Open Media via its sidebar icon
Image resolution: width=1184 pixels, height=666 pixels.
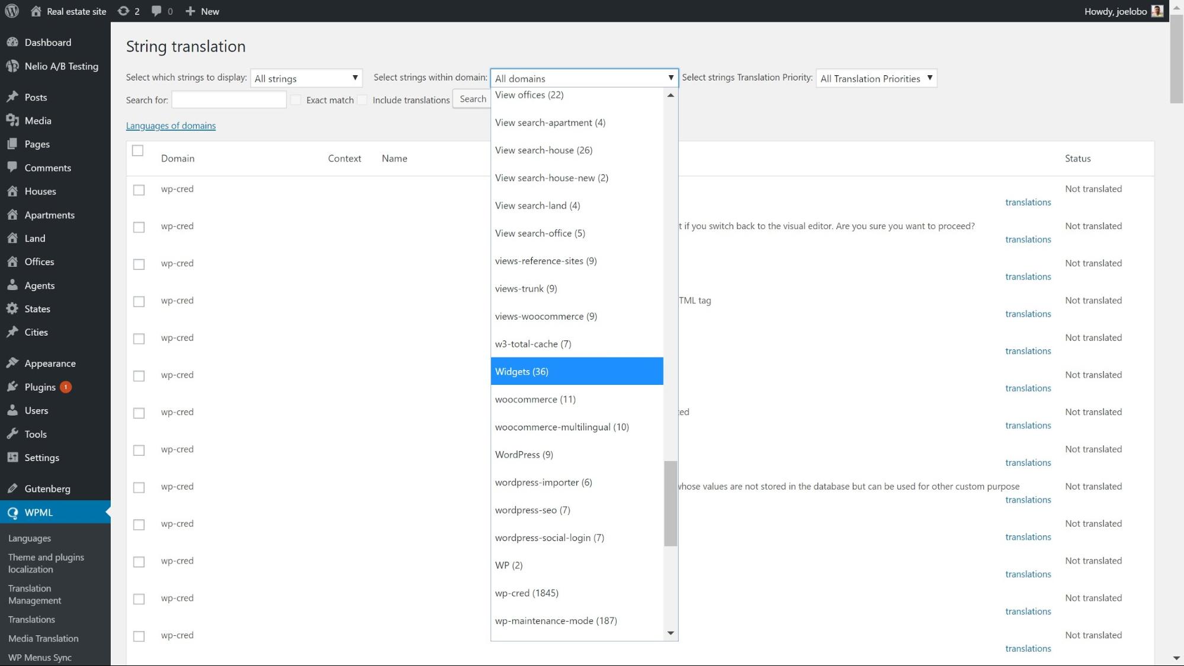pos(12,121)
